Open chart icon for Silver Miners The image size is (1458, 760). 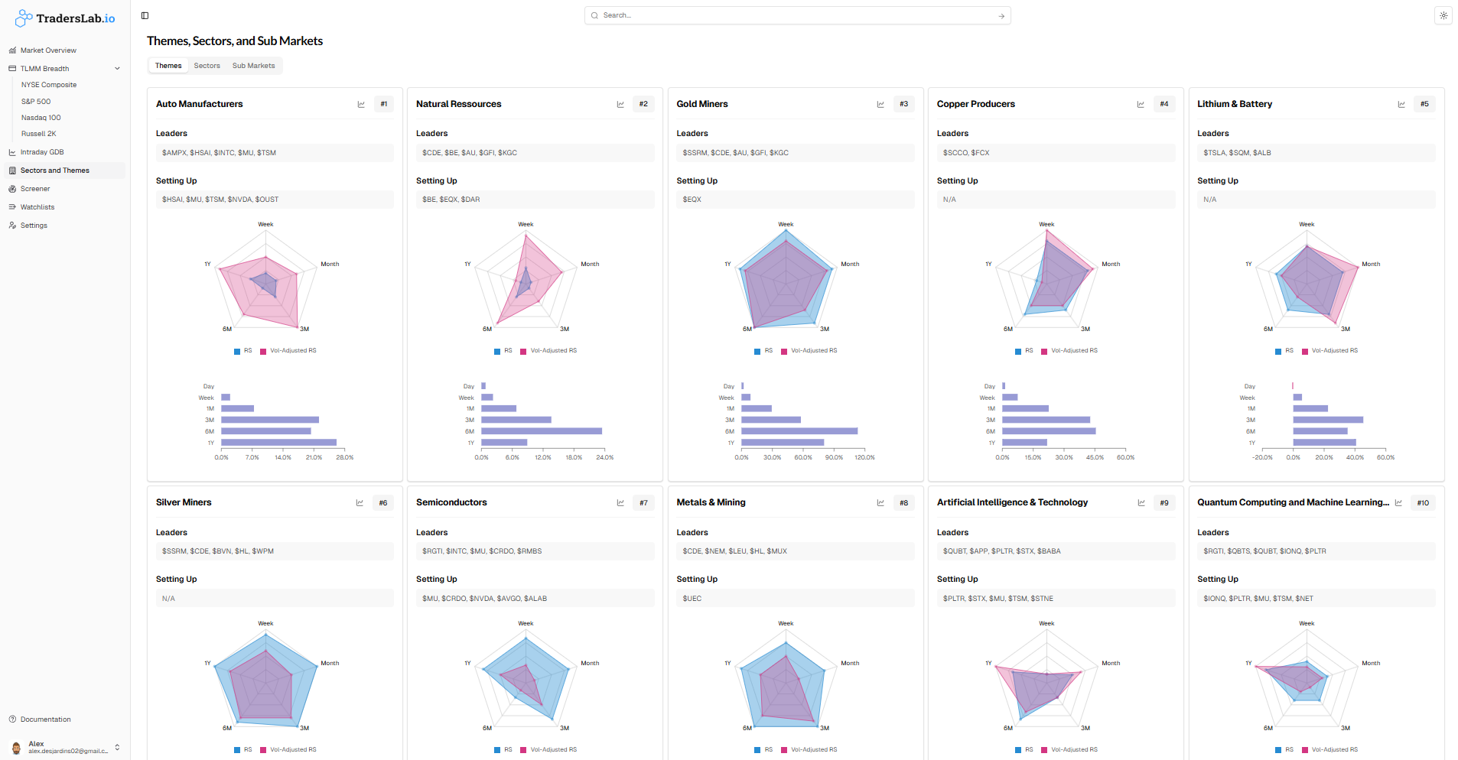click(360, 503)
